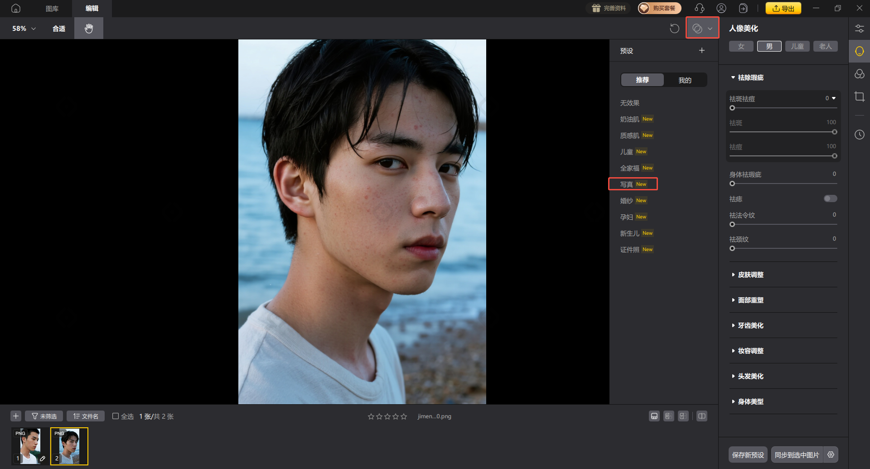Click 保存新预设 button
The height and width of the screenshot is (469, 870).
[748, 454]
